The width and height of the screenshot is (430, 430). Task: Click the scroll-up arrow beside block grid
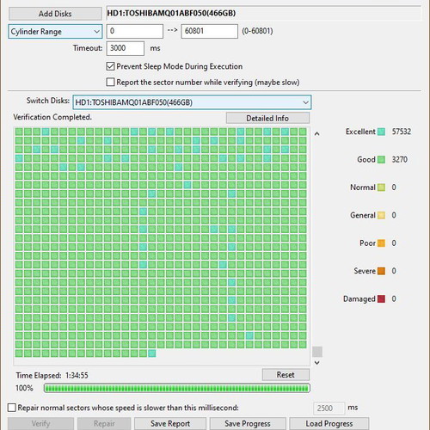coord(316,134)
